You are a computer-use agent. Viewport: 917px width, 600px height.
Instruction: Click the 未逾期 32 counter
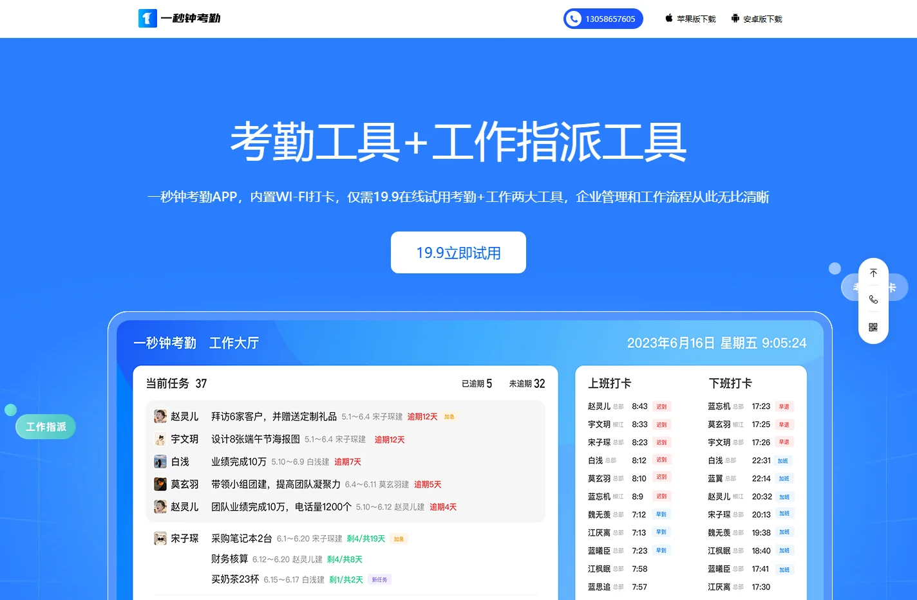527,383
